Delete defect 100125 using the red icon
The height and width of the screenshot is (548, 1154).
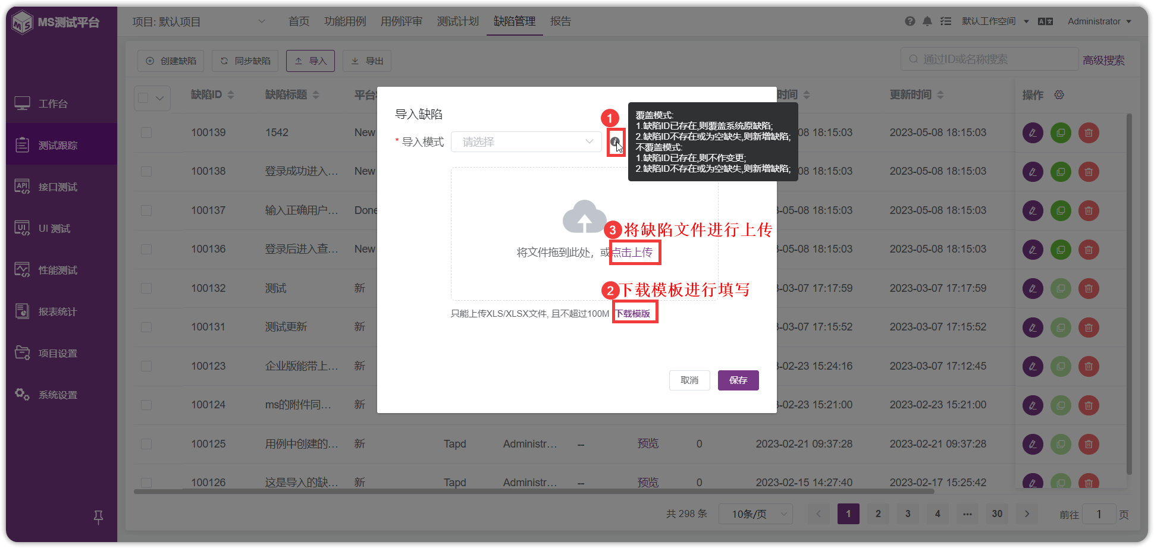1089,444
